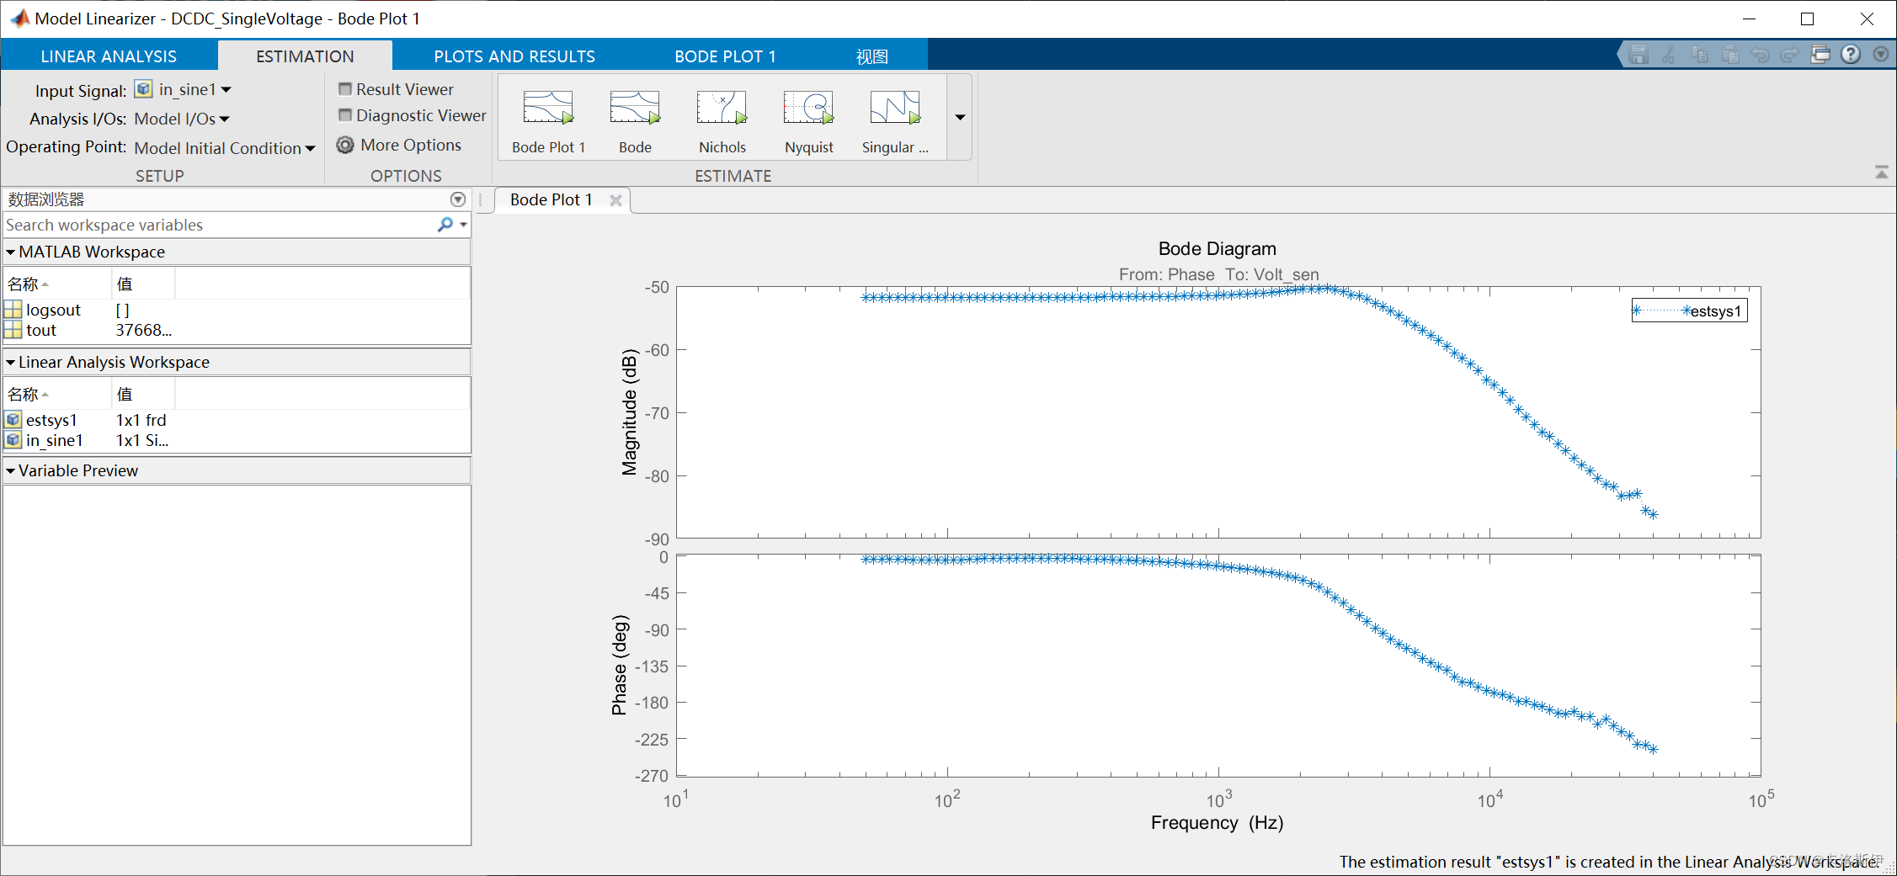Enable the Result Viewer checkbox
Viewport: 1897px width, 876px height.
(344, 88)
